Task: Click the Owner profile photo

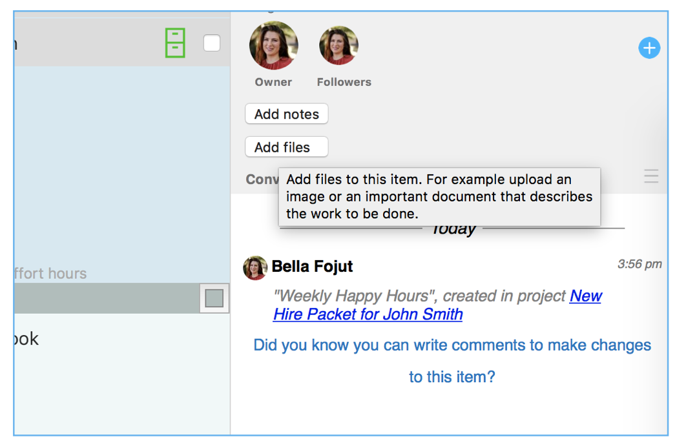Action: pos(273,46)
